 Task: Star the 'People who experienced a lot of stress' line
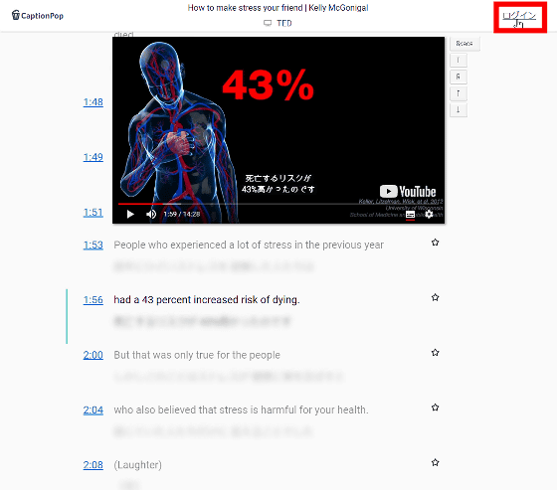pos(436,243)
